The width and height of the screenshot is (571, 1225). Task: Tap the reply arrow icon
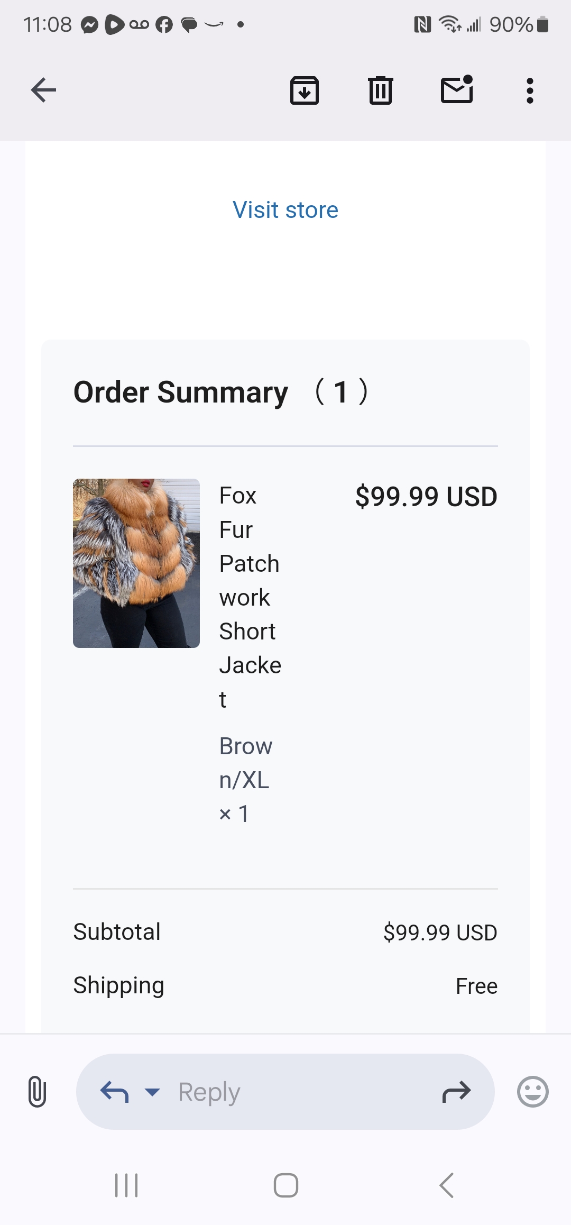(x=114, y=1092)
